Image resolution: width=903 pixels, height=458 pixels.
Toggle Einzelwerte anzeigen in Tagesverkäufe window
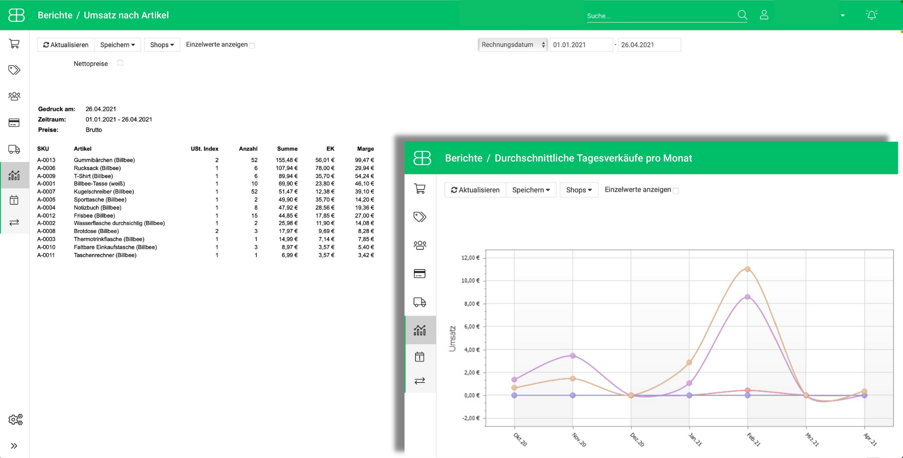point(676,191)
